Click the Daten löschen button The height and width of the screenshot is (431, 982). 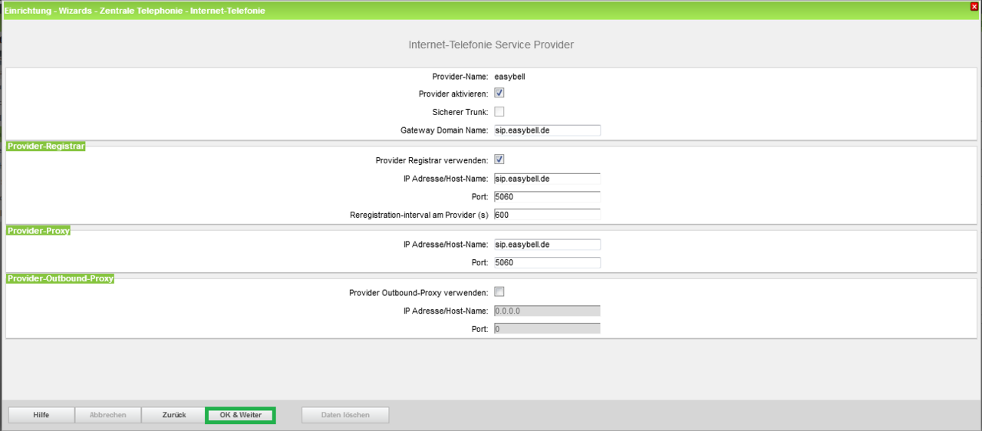point(345,415)
